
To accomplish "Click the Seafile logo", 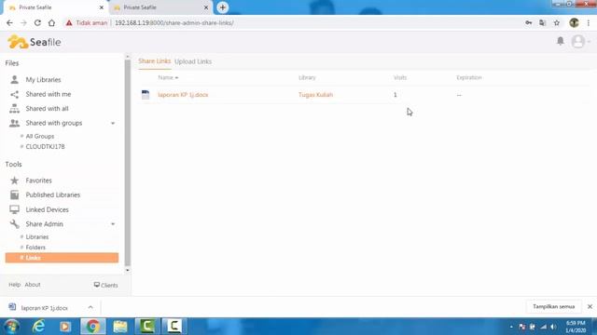I will pyautogui.click(x=35, y=42).
